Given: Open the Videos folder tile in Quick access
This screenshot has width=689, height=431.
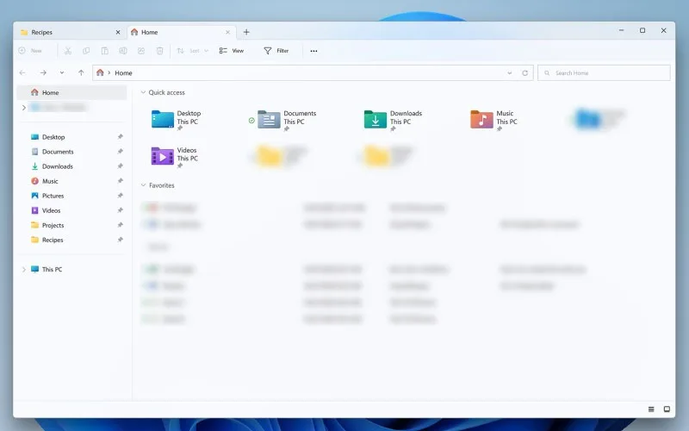Looking at the screenshot, I should [175, 157].
